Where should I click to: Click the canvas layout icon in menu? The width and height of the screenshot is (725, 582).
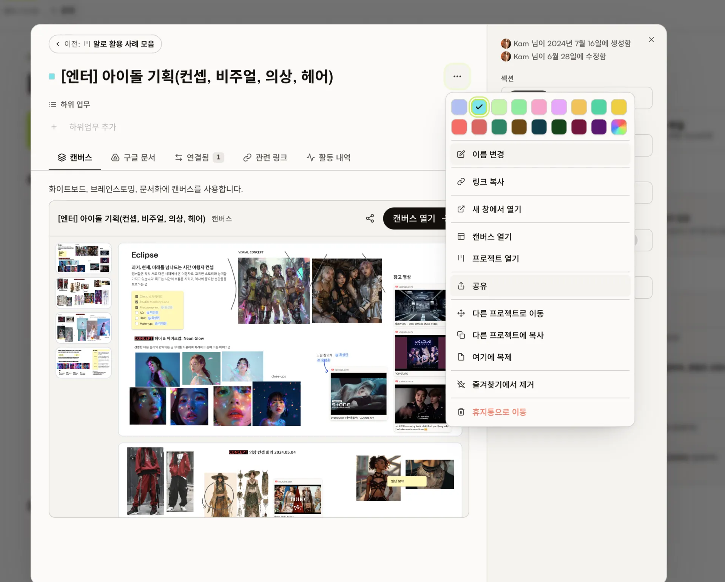[461, 236]
